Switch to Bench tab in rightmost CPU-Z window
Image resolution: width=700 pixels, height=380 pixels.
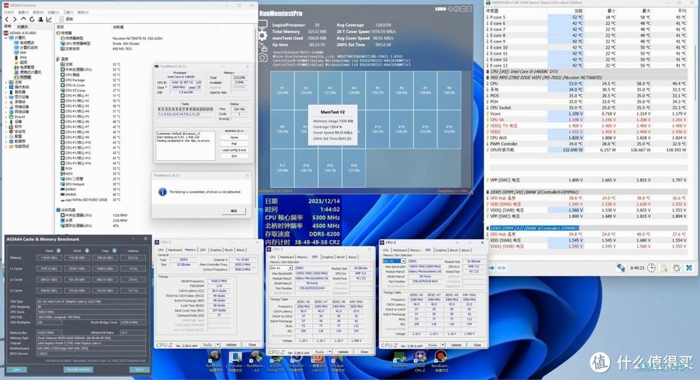pos(454,250)
